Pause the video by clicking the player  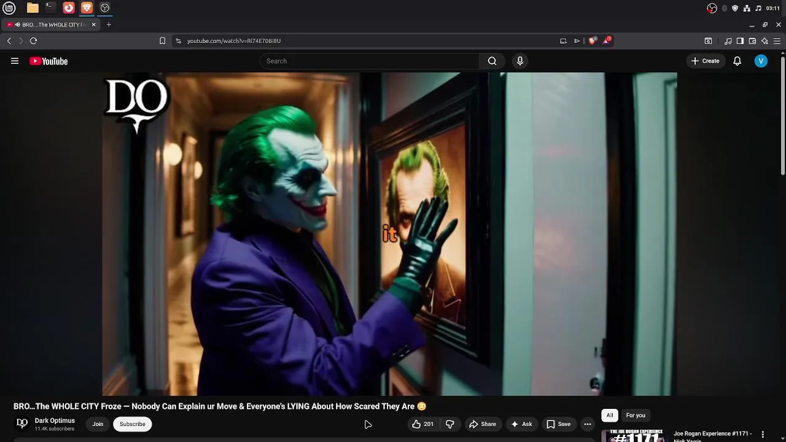pos(389,234)
